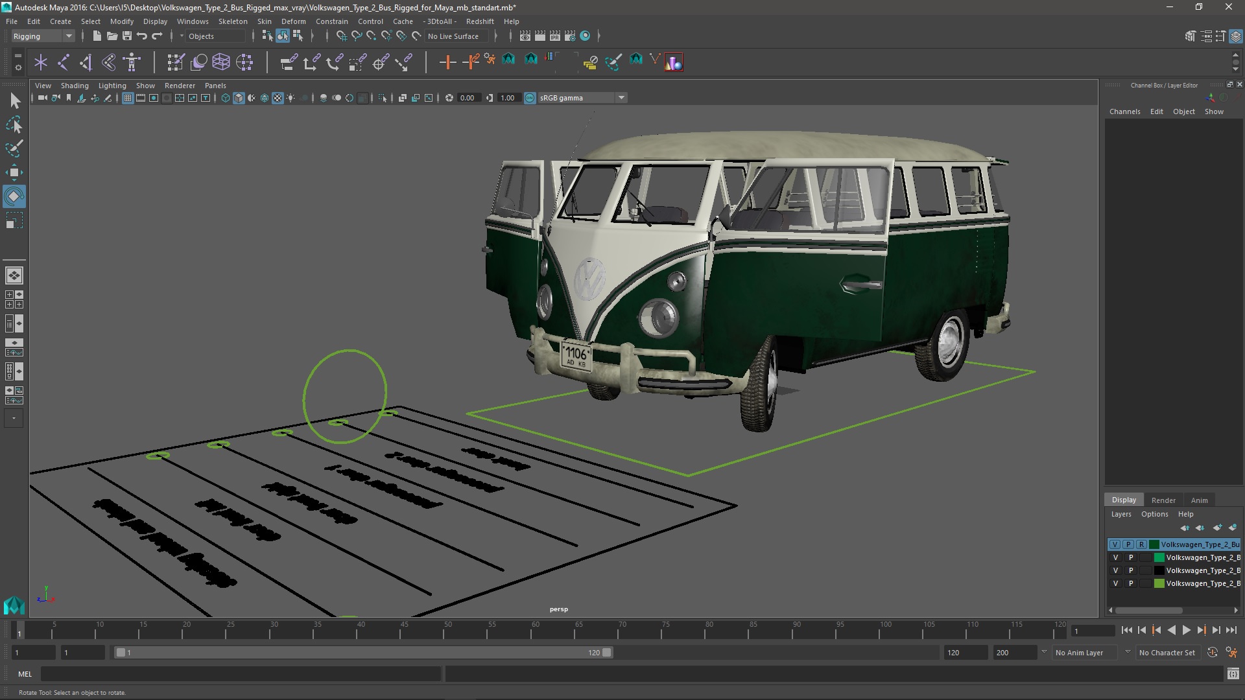Activate the Move tool
This screenshot has height=700, width=1245.
(x=14, y=172)
